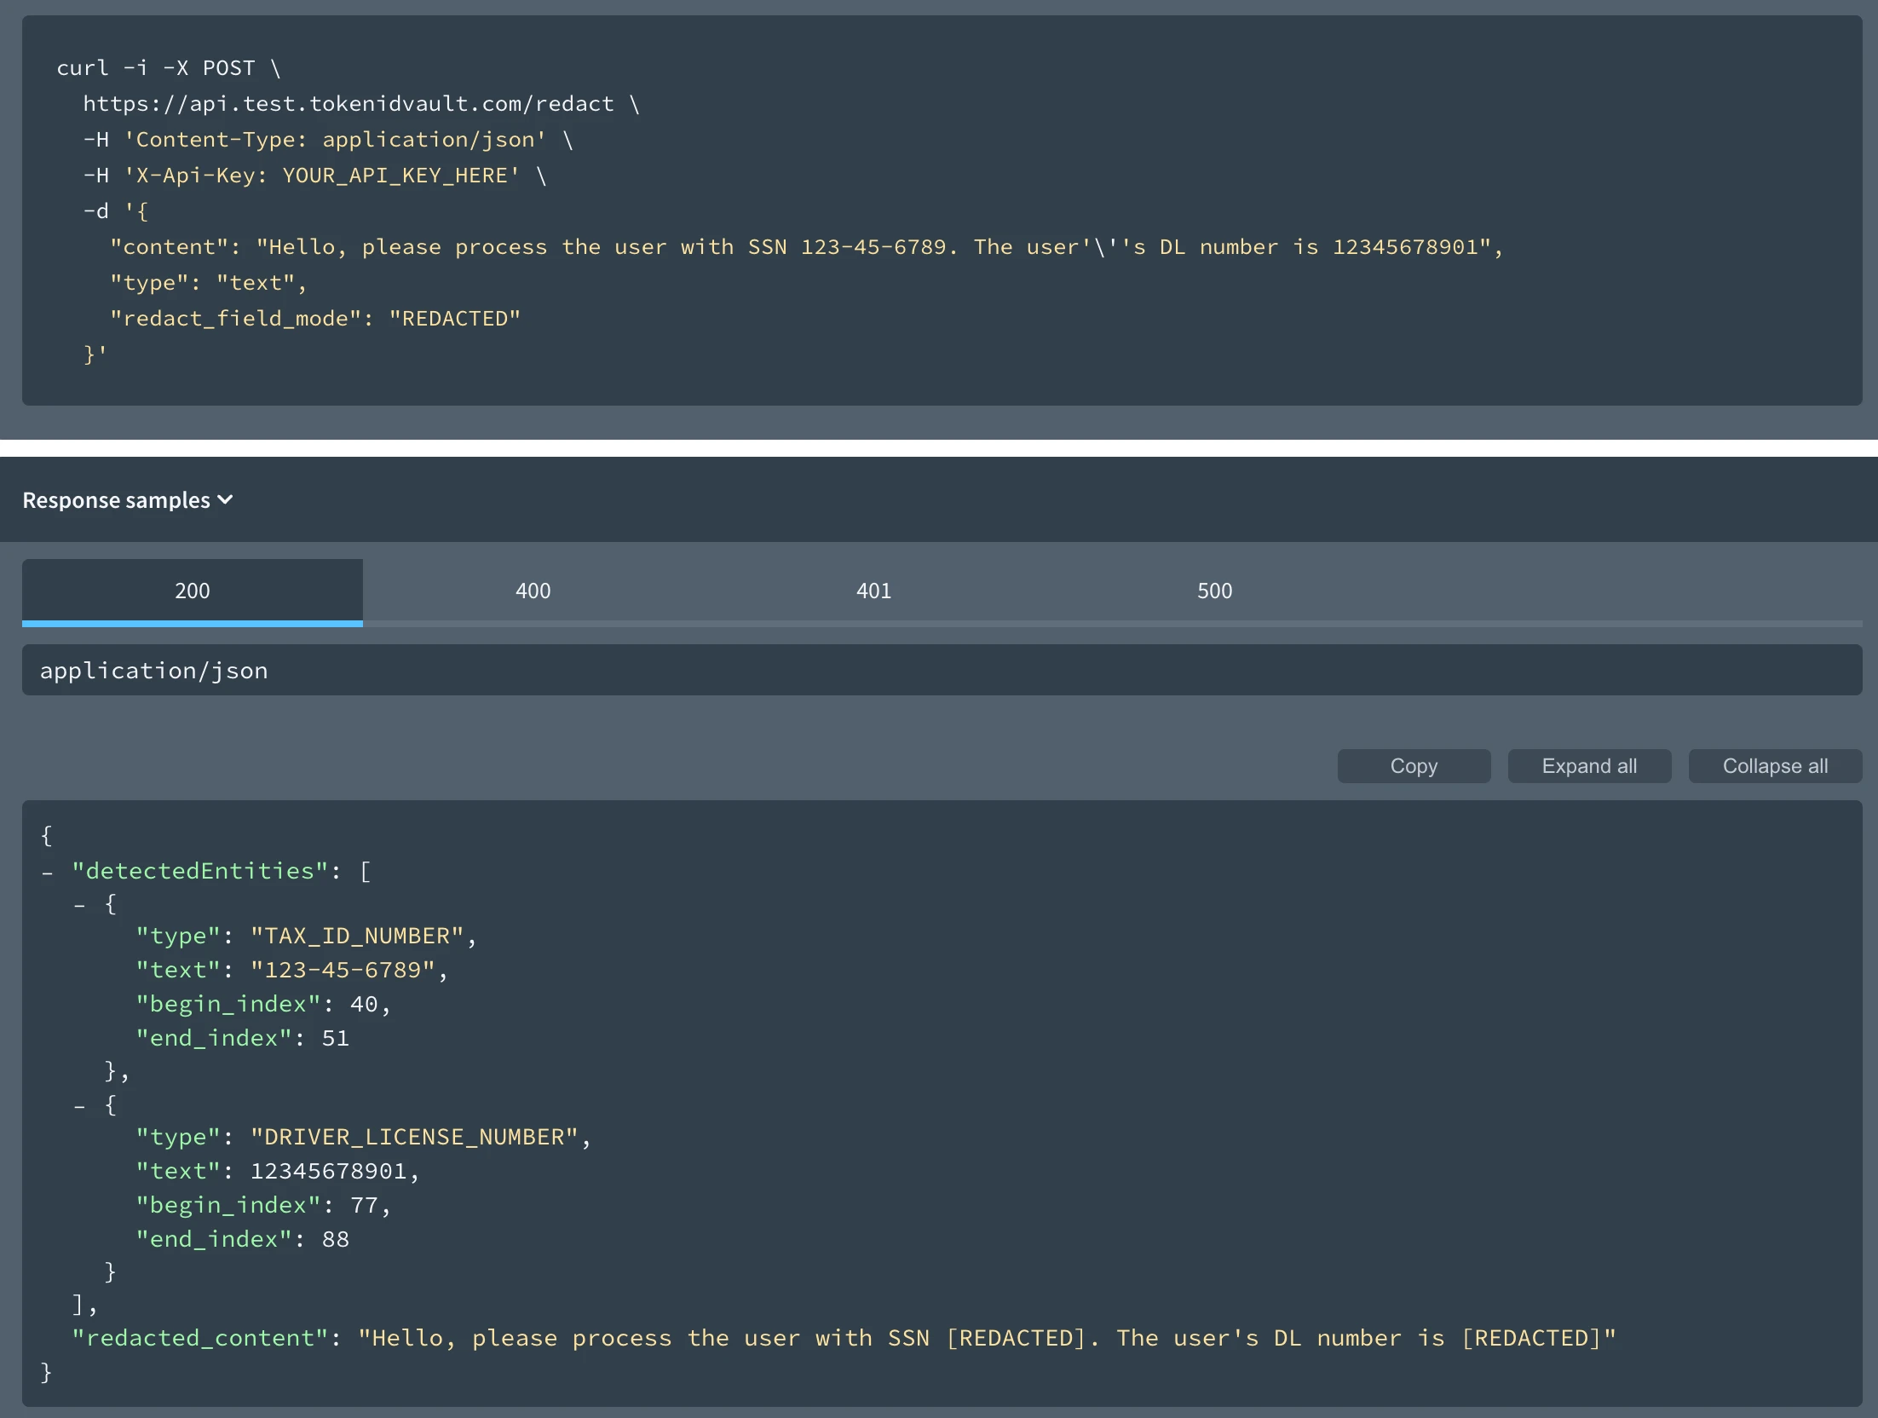
Task: Open the Response samples dropdown chevron
Action: [225, 499]
